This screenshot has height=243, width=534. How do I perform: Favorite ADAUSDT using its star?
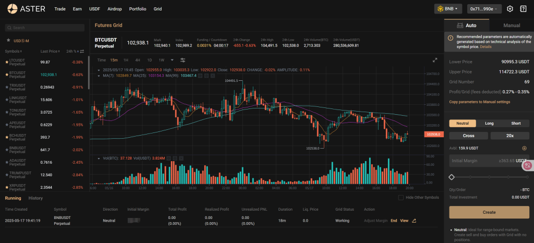coord(7,162)
